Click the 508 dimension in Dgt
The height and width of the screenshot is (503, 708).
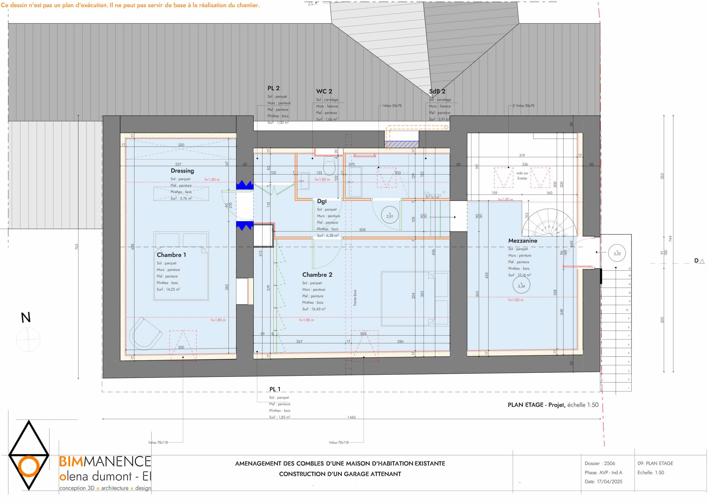point(362,230)
